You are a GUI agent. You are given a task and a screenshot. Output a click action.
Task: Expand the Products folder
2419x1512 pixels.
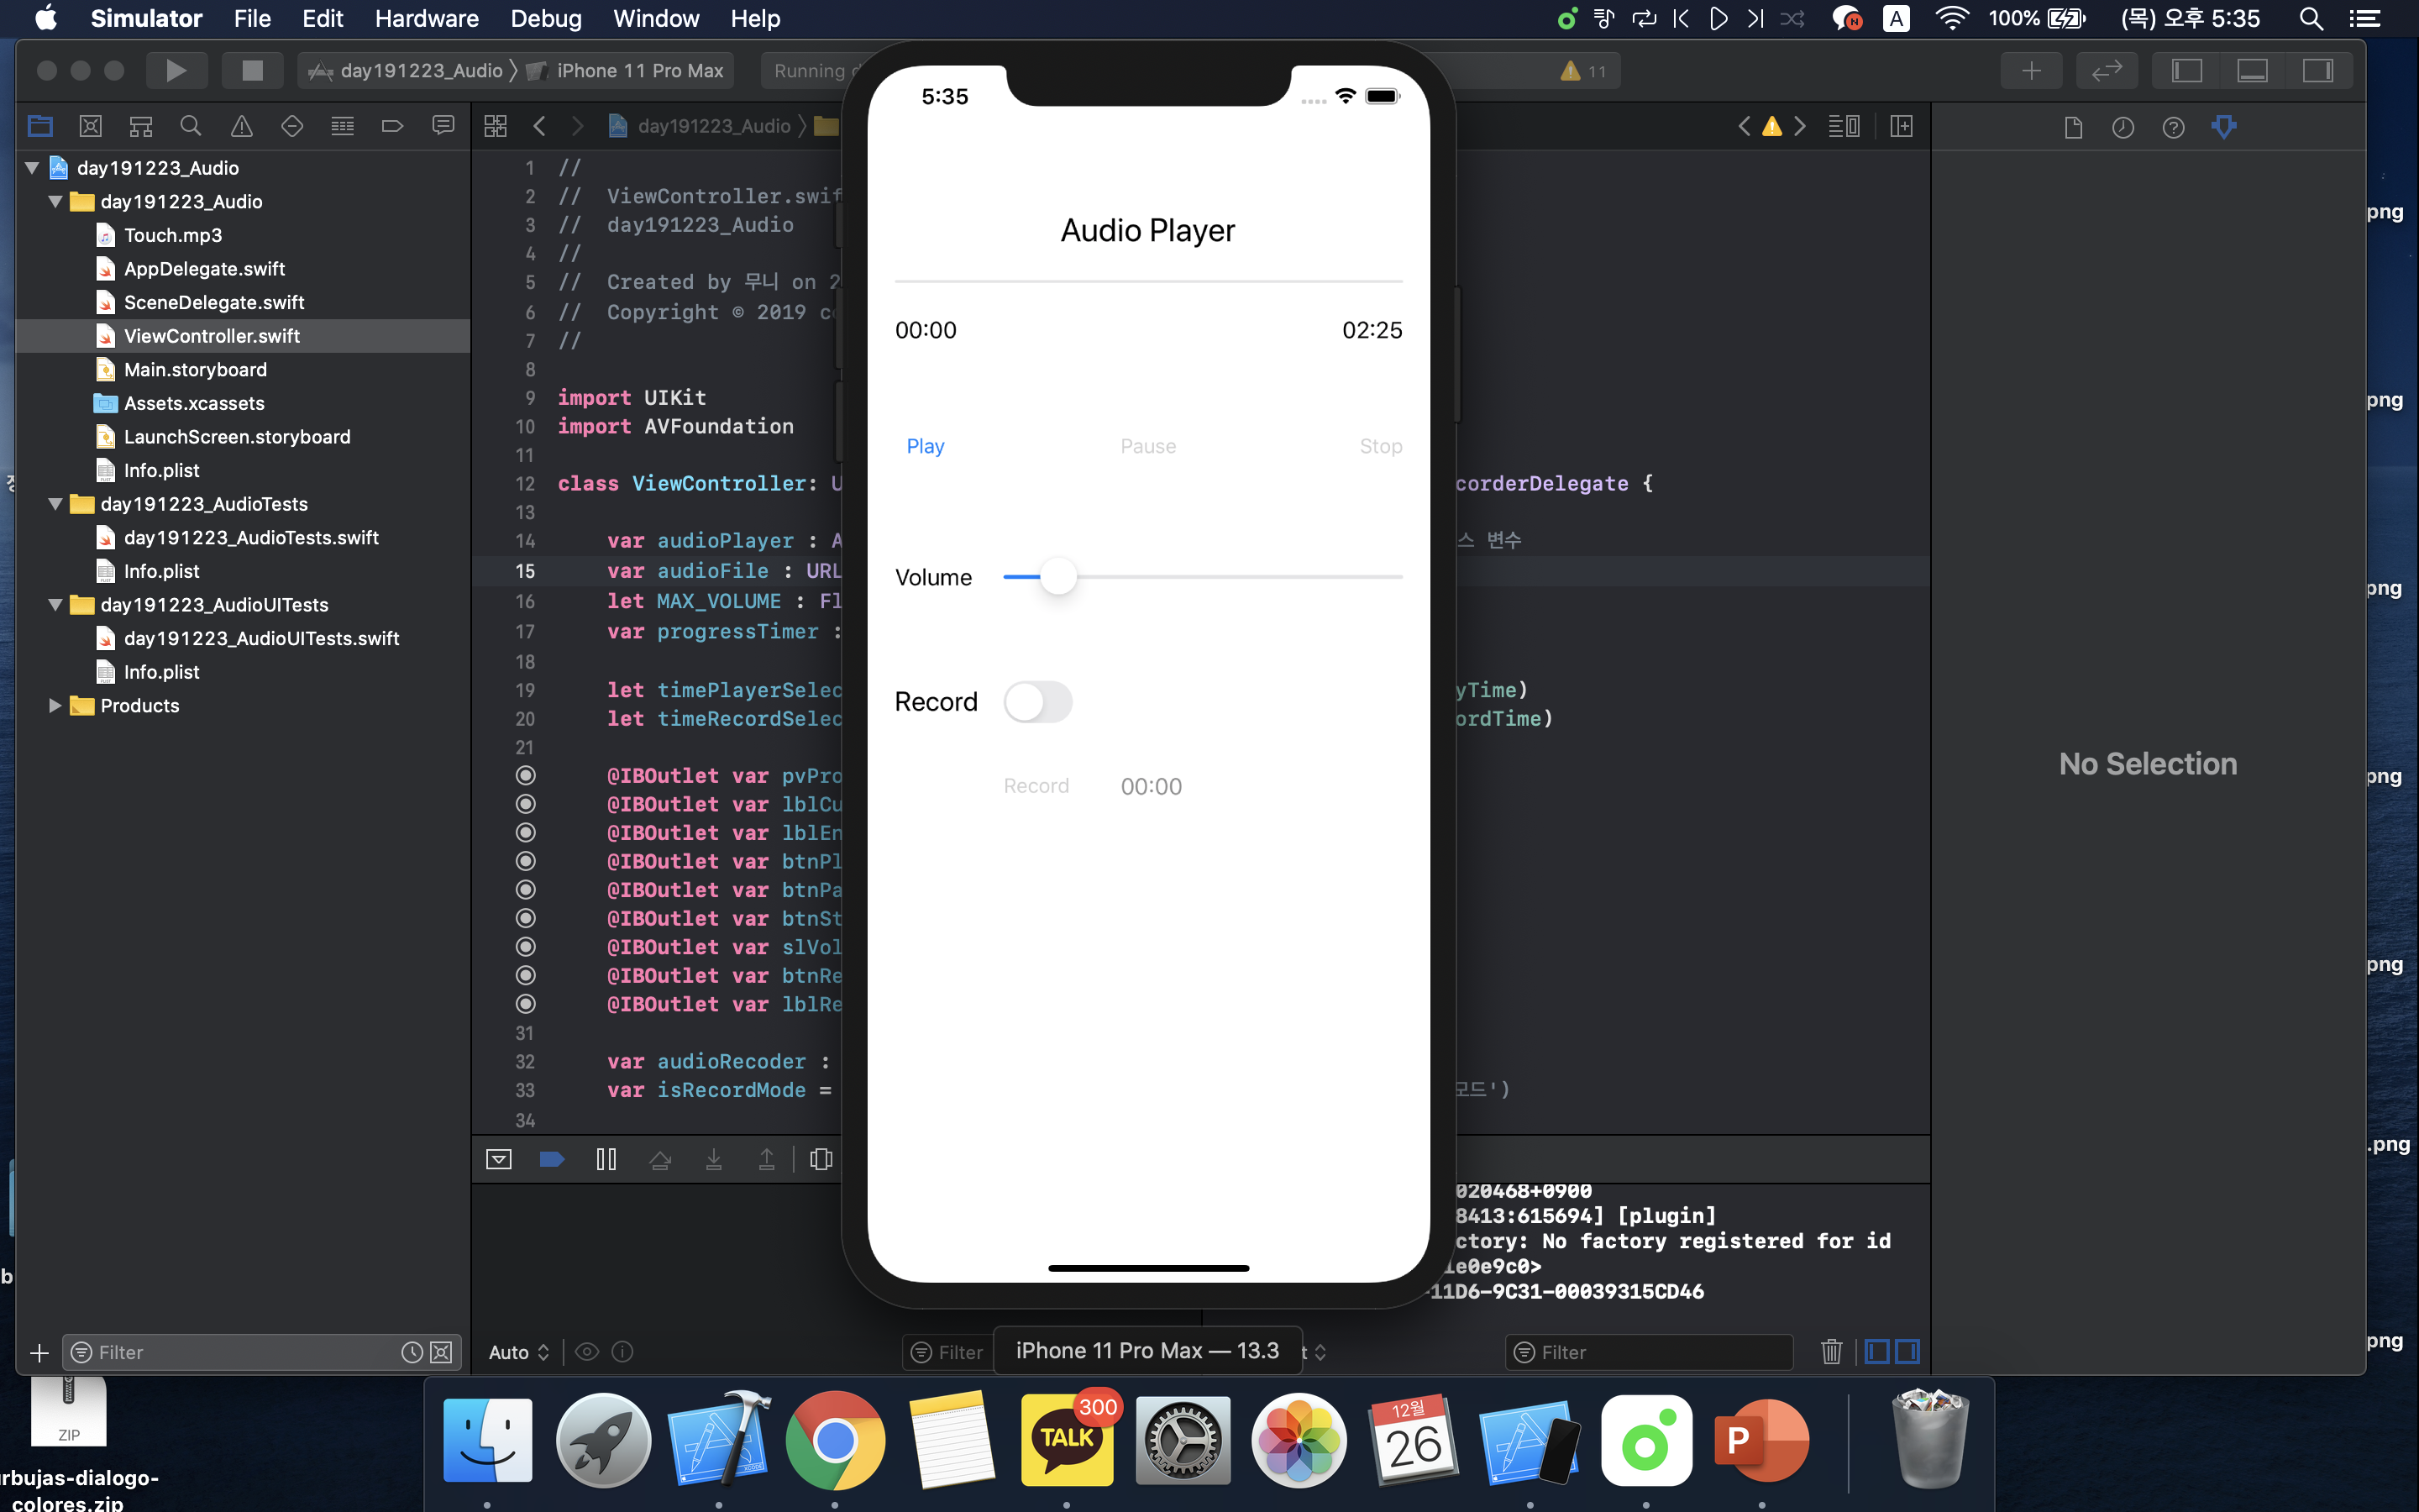pyautogui.click(x=56, y=706)
